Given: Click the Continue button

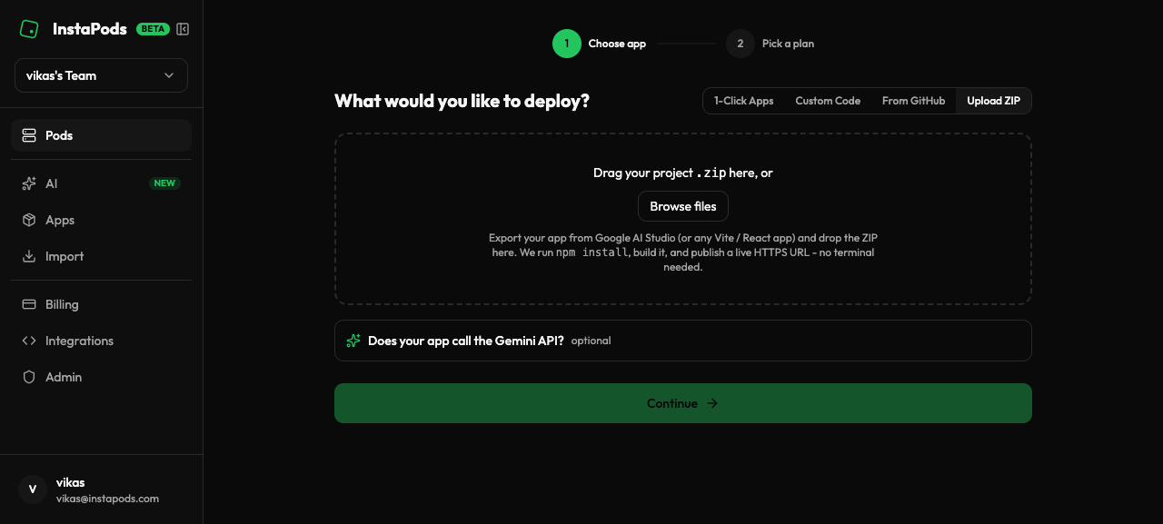Looking at the screenshot, I should [683, 403].
